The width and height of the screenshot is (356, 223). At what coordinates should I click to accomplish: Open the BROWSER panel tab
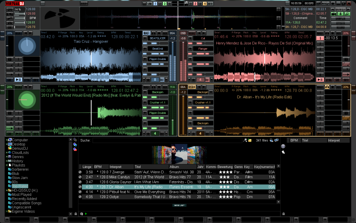pos(340,9)
